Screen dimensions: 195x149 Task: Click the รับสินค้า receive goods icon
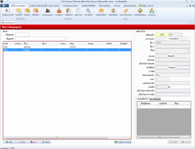(x=27, y=12)
